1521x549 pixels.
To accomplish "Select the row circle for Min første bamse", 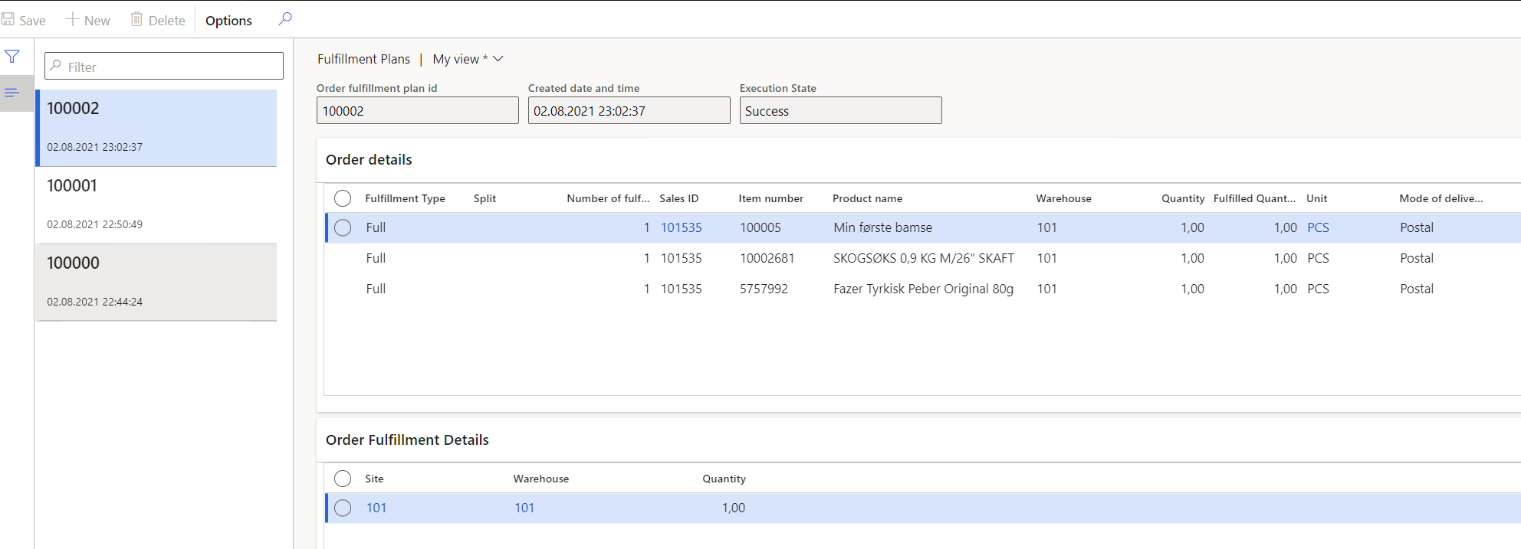I will pyautogui.click(x=343, y=227).
